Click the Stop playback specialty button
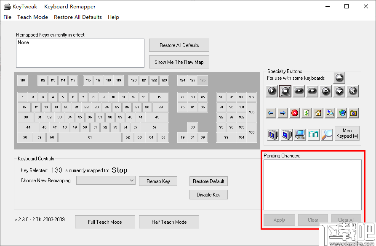Screen dimensions: 376x246 pos(285,92)
